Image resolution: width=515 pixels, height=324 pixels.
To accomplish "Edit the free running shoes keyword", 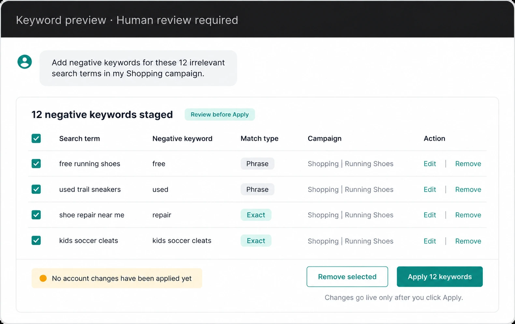I will (x=430, y=164).
